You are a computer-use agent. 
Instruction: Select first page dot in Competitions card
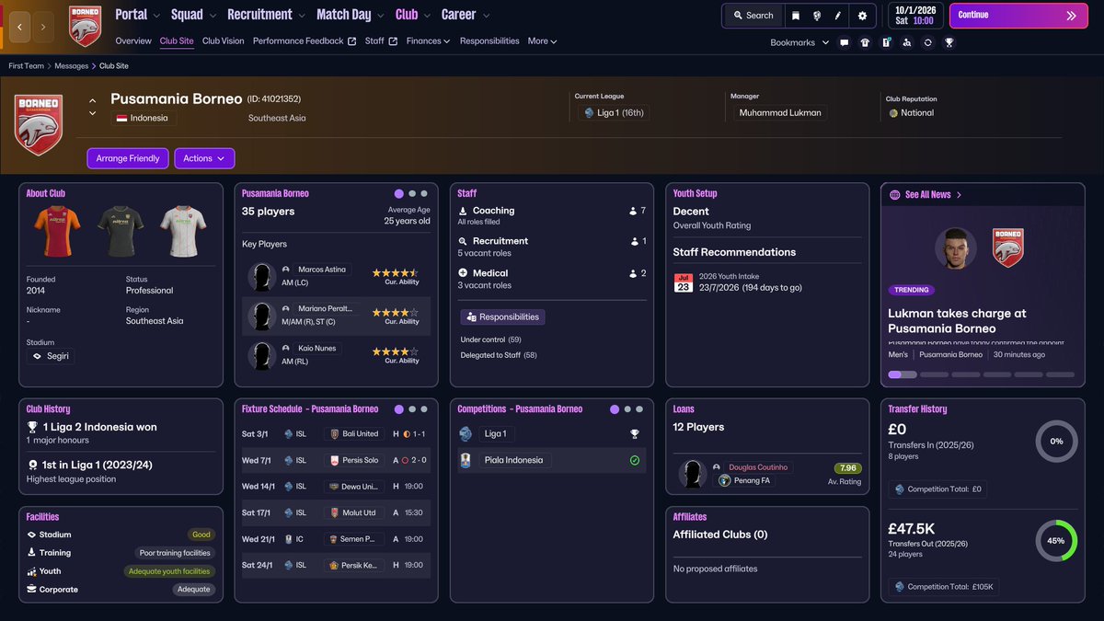(x=615, y=409)
